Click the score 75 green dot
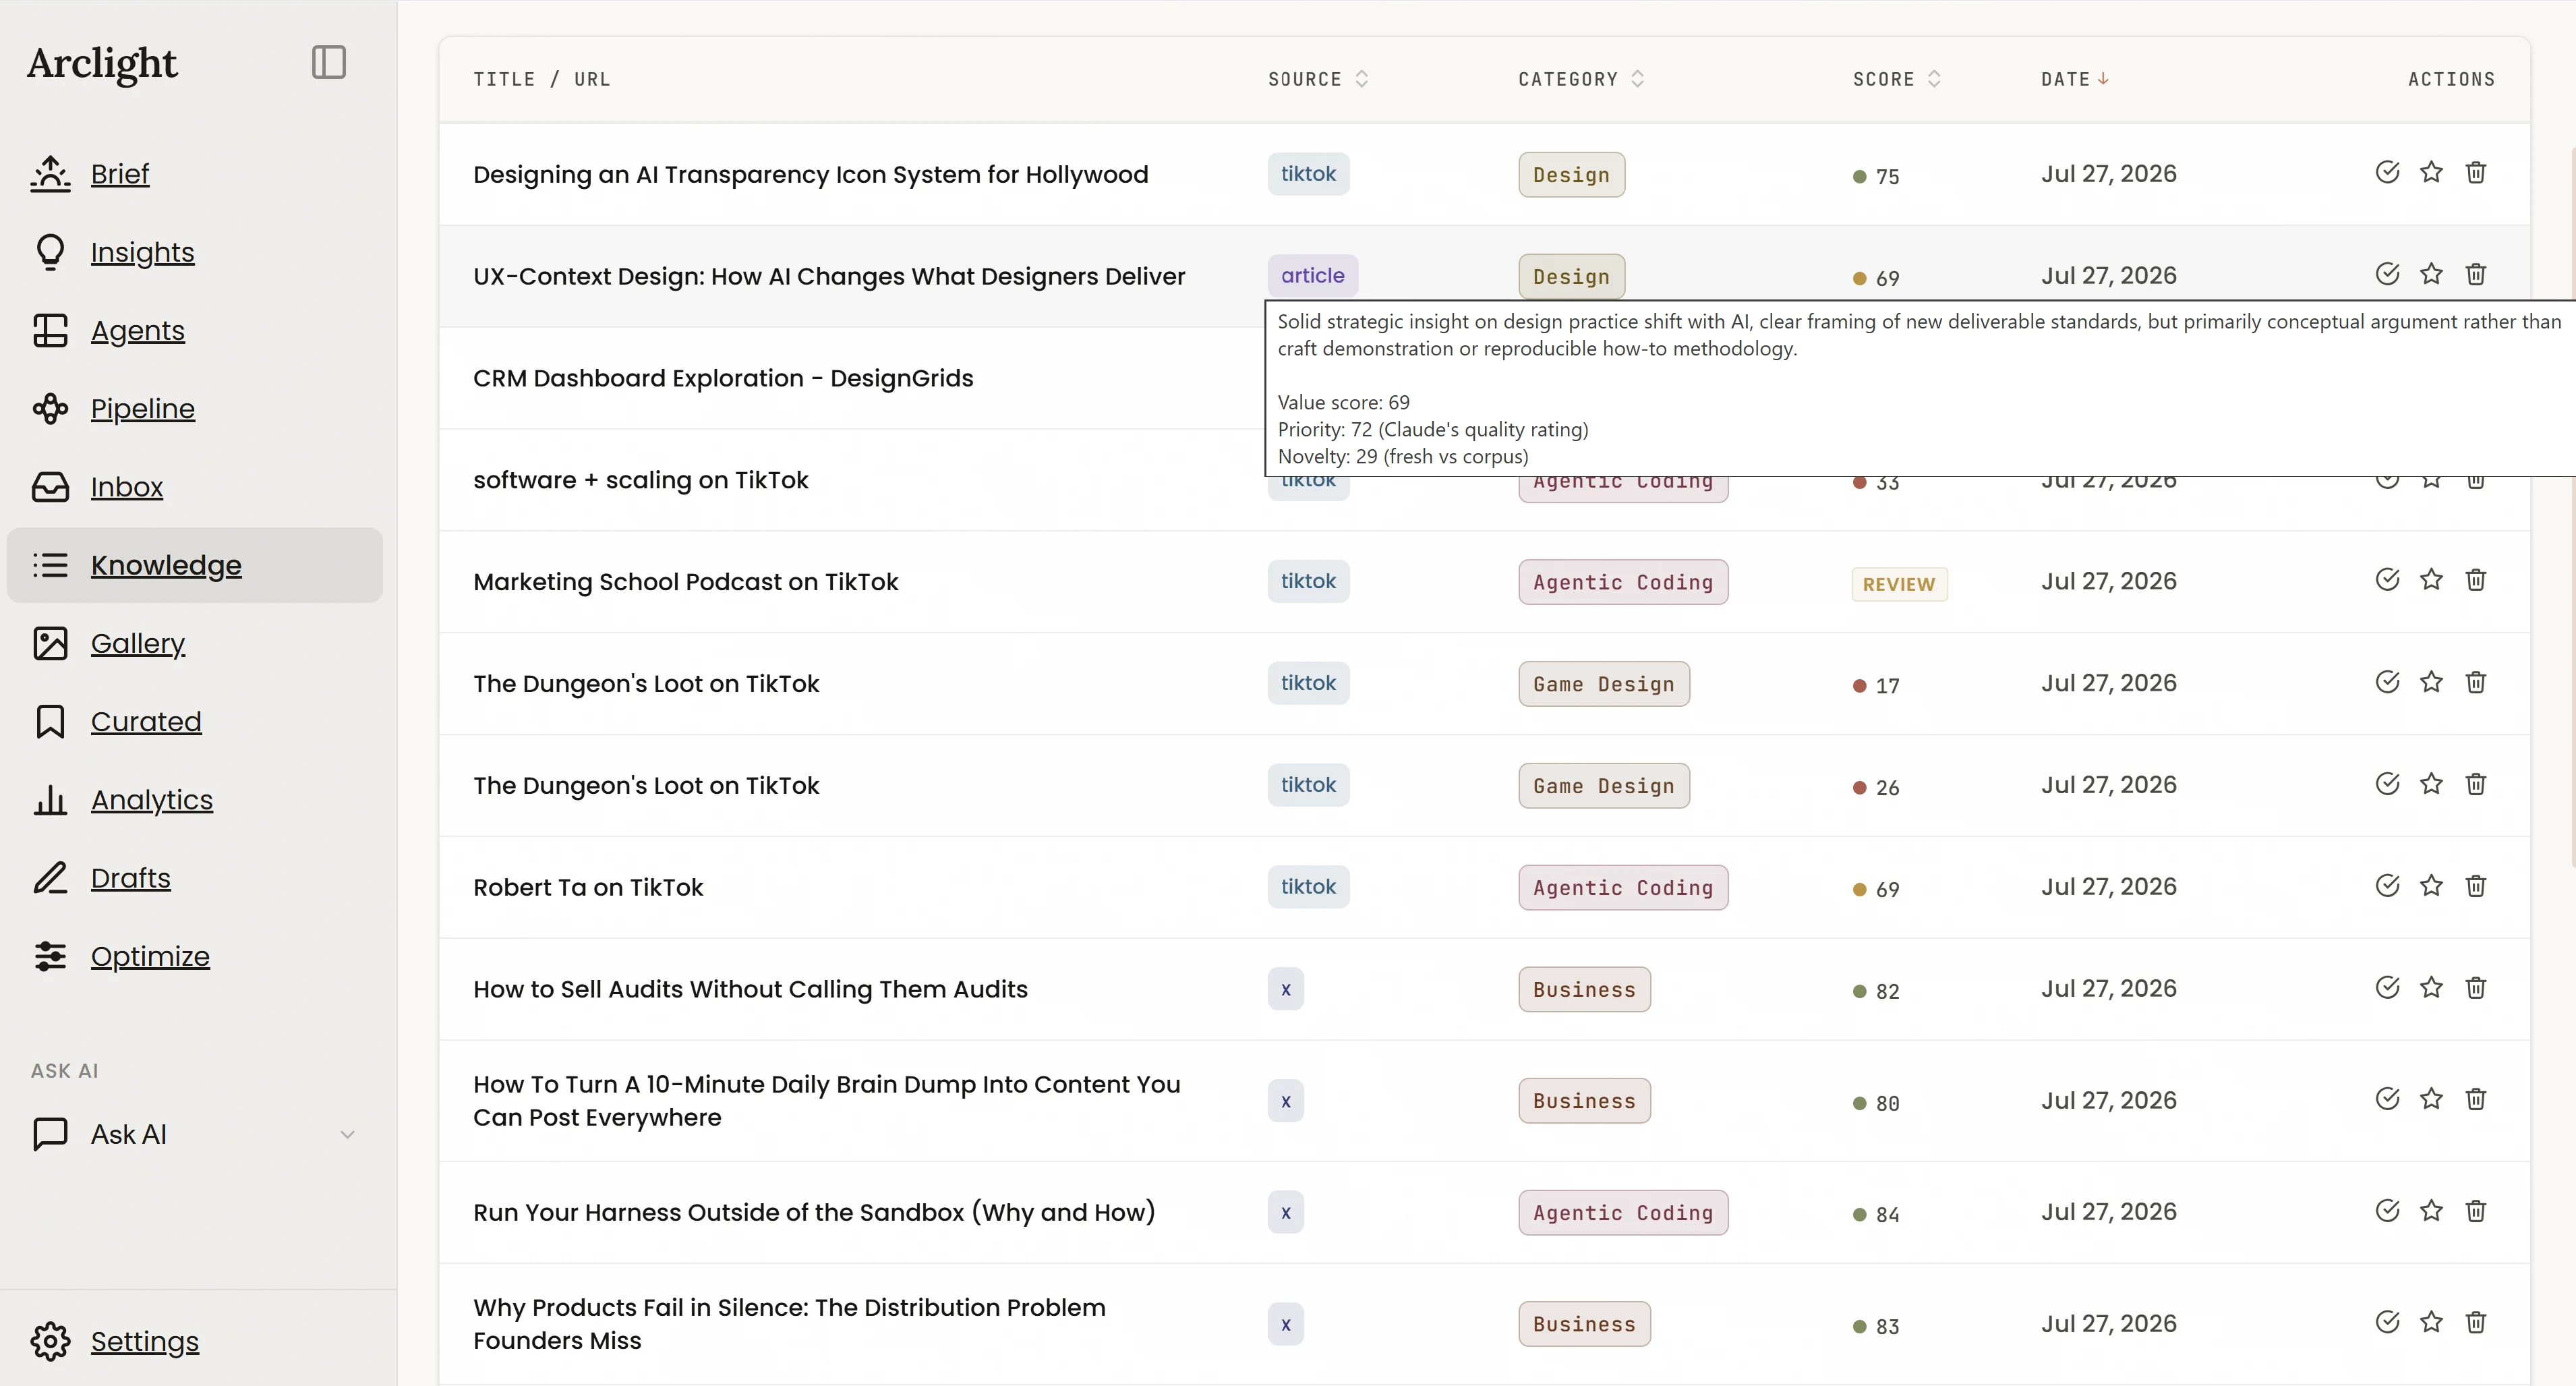2576x1386 pixels. (x=1859, y=177)
